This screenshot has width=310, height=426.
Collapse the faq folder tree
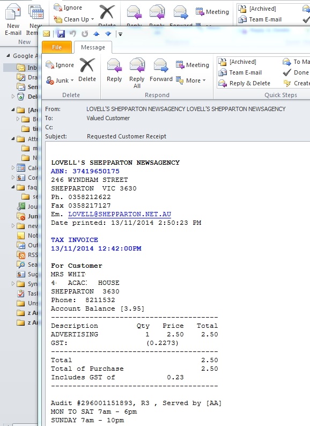[x=12, y=187]
